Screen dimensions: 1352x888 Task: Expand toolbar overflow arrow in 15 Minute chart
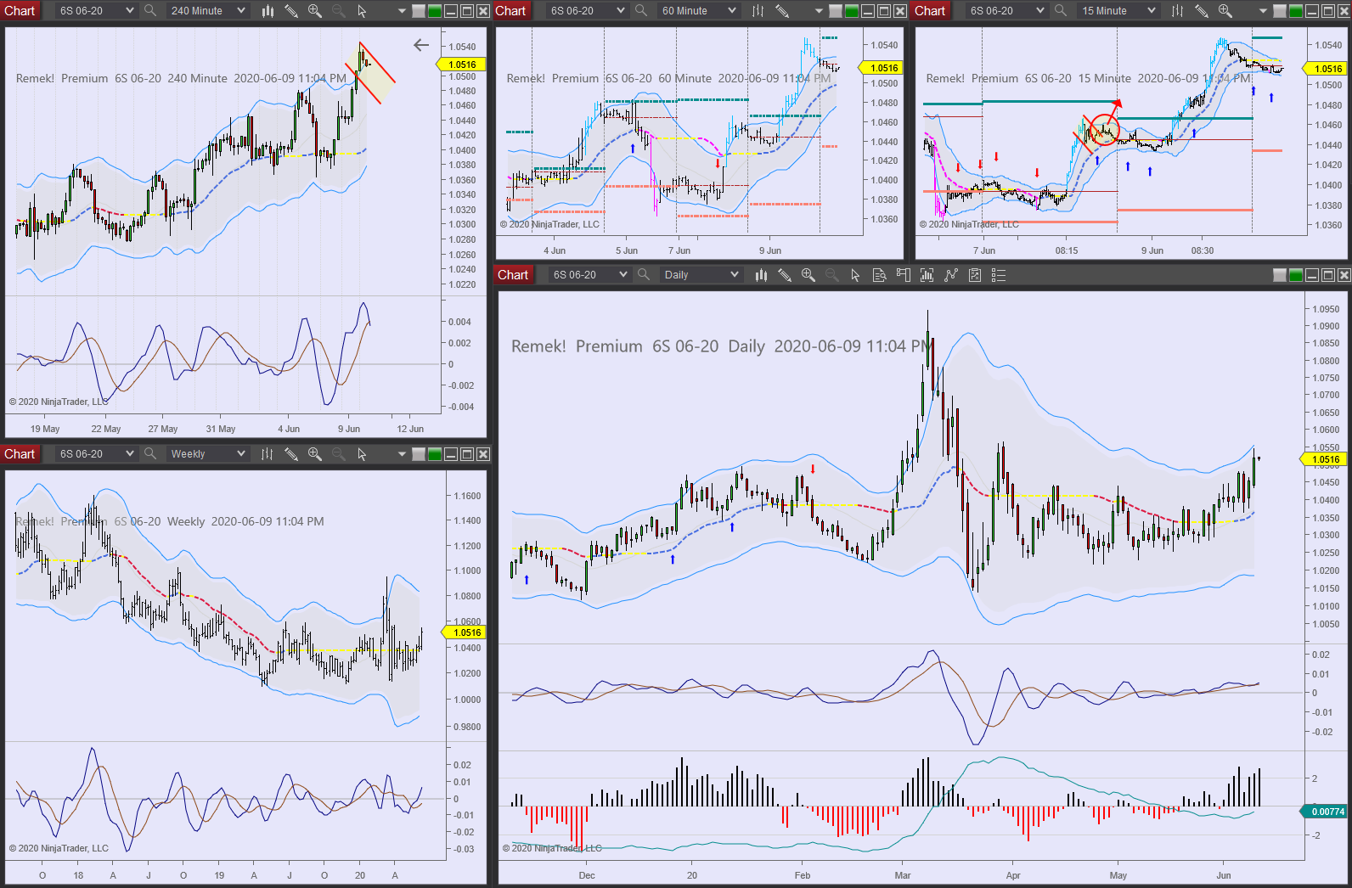[1263, 11]
